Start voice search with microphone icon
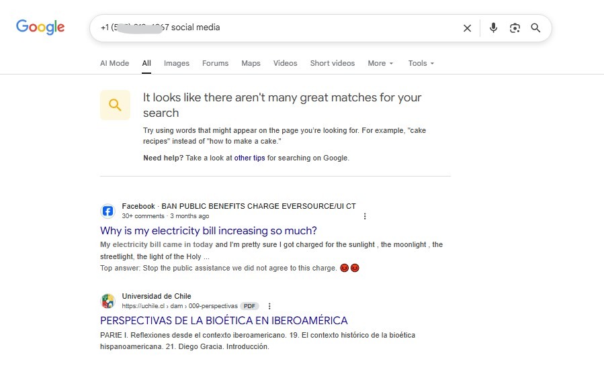The height and width of the screenshot is (390, 604). 493,28
